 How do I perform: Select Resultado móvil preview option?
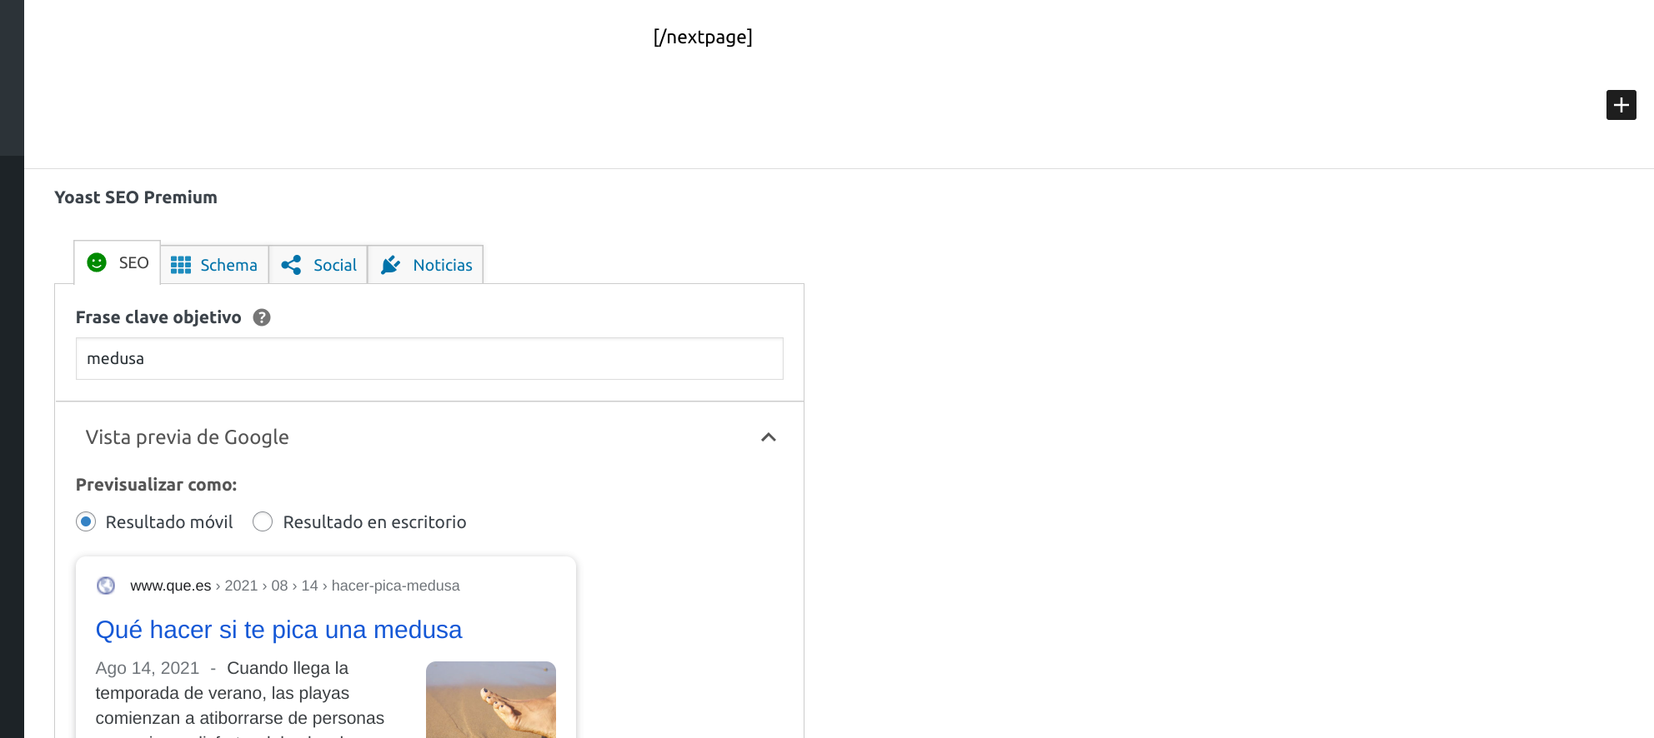(86, 522)
